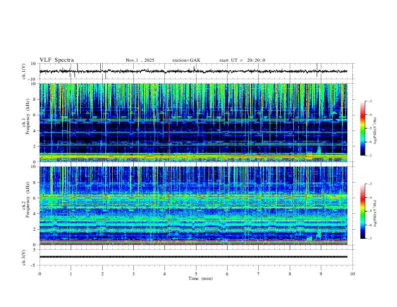Click the yellow low-frequency band in ch.1 spectrogram
Viewport: 397px width, 307px height.
pyautogui.click(x=193, y=158)
